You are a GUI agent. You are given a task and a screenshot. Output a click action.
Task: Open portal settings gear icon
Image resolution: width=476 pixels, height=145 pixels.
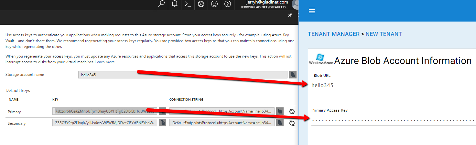pyautogui.click(x=201, y=4)
